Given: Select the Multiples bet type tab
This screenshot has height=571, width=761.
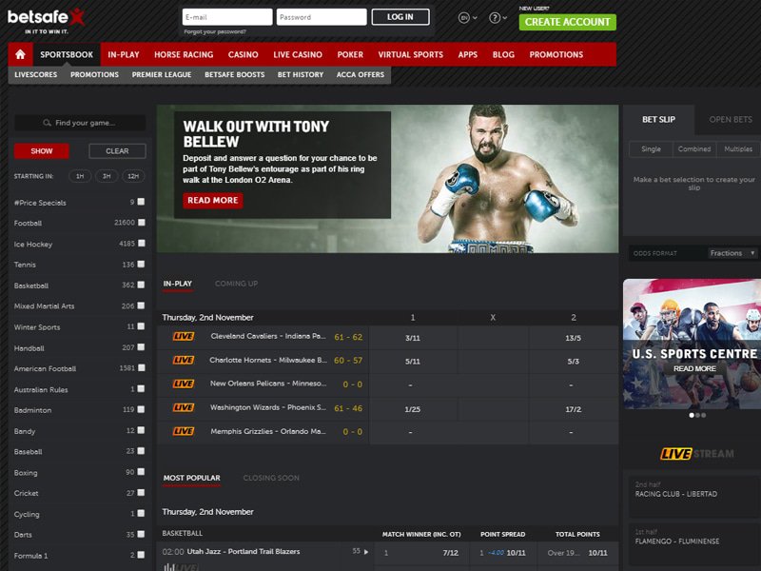Looking at the screenshot, I should click(738, 149).
